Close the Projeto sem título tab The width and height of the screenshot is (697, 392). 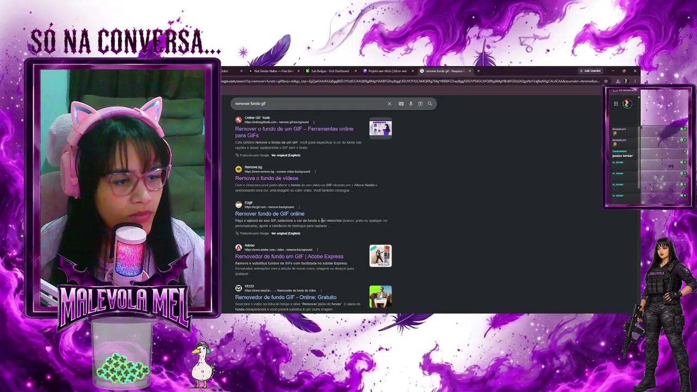coord(413,71)
